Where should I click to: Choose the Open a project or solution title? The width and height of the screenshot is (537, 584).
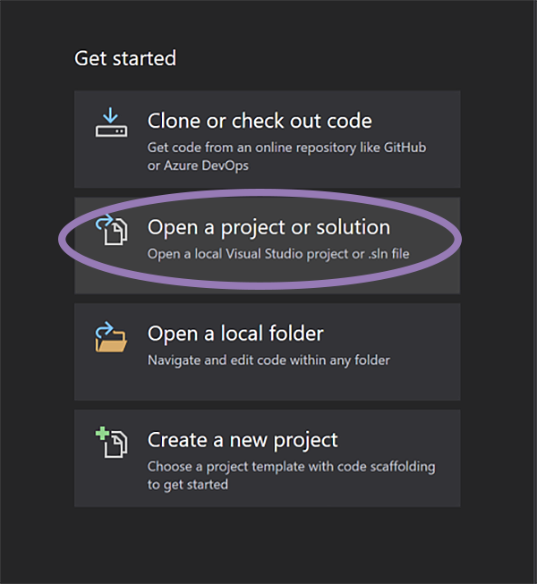(268, 227)
